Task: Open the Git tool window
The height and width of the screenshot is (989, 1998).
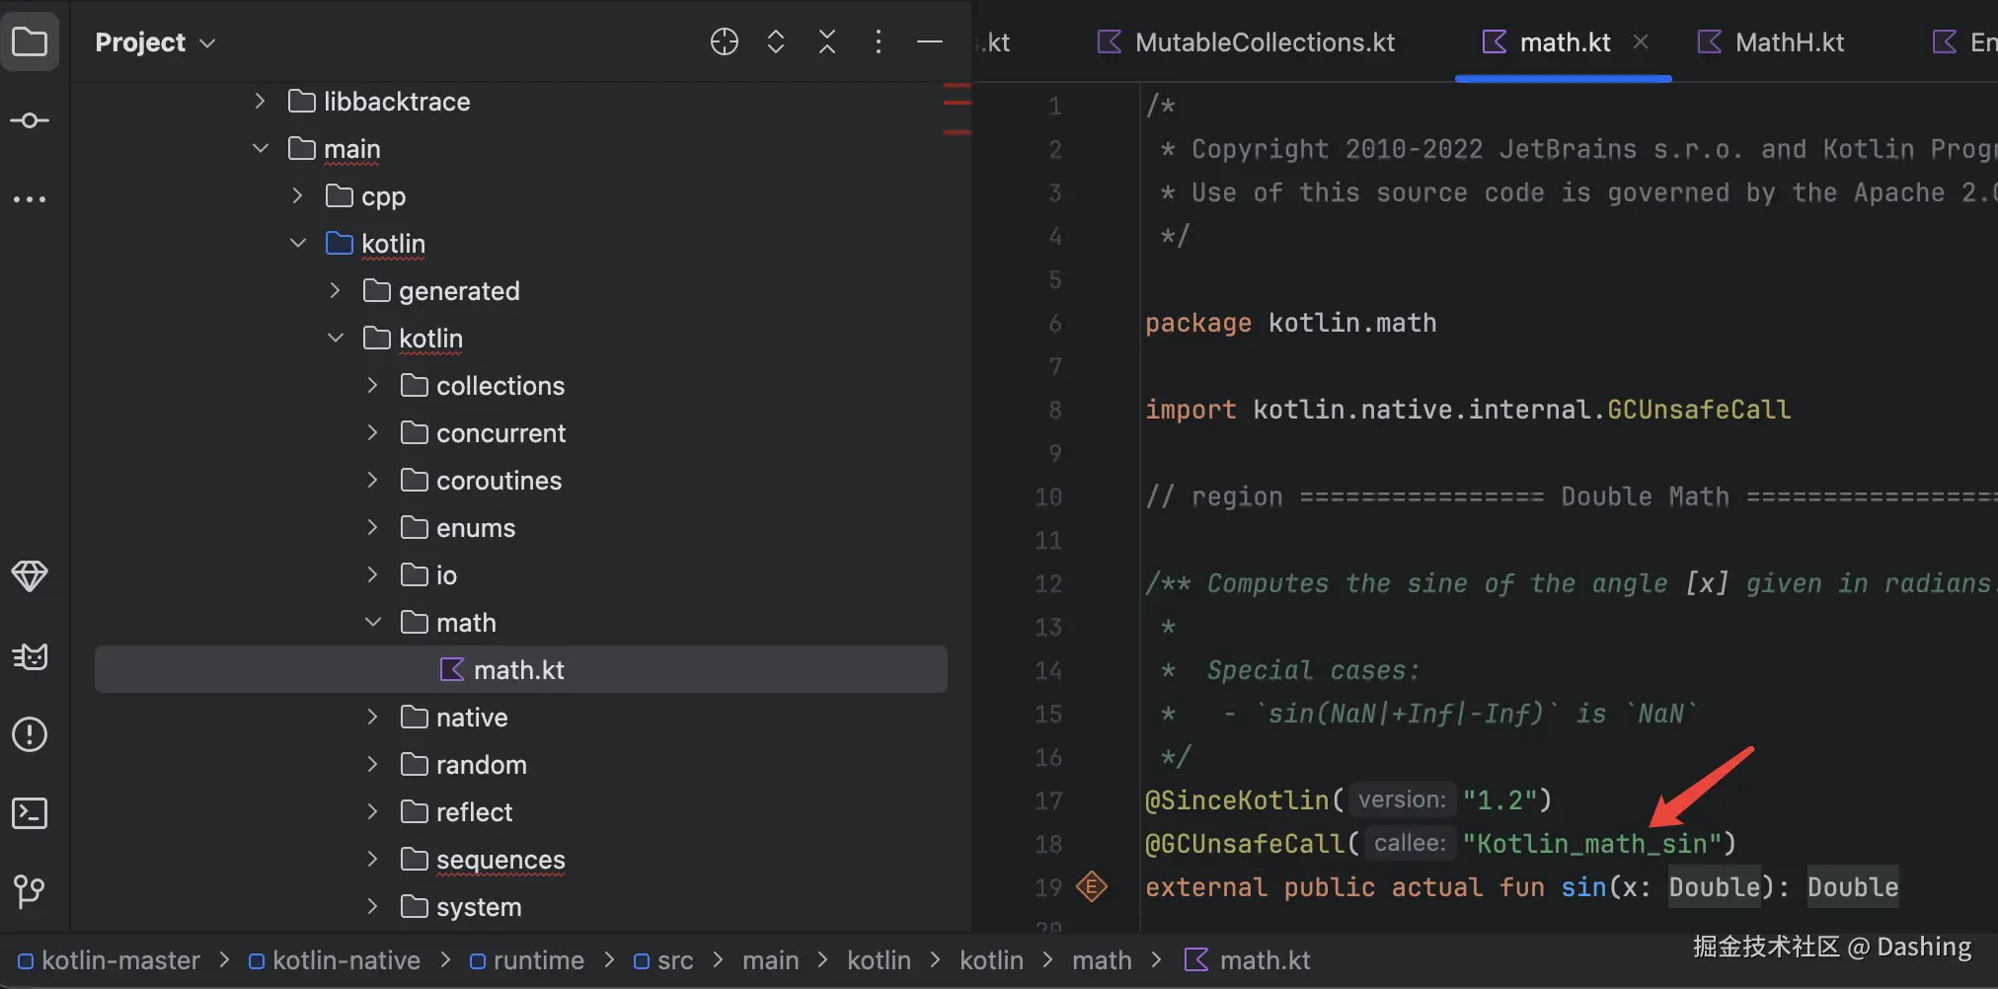Action: click(x=30, y=892)
